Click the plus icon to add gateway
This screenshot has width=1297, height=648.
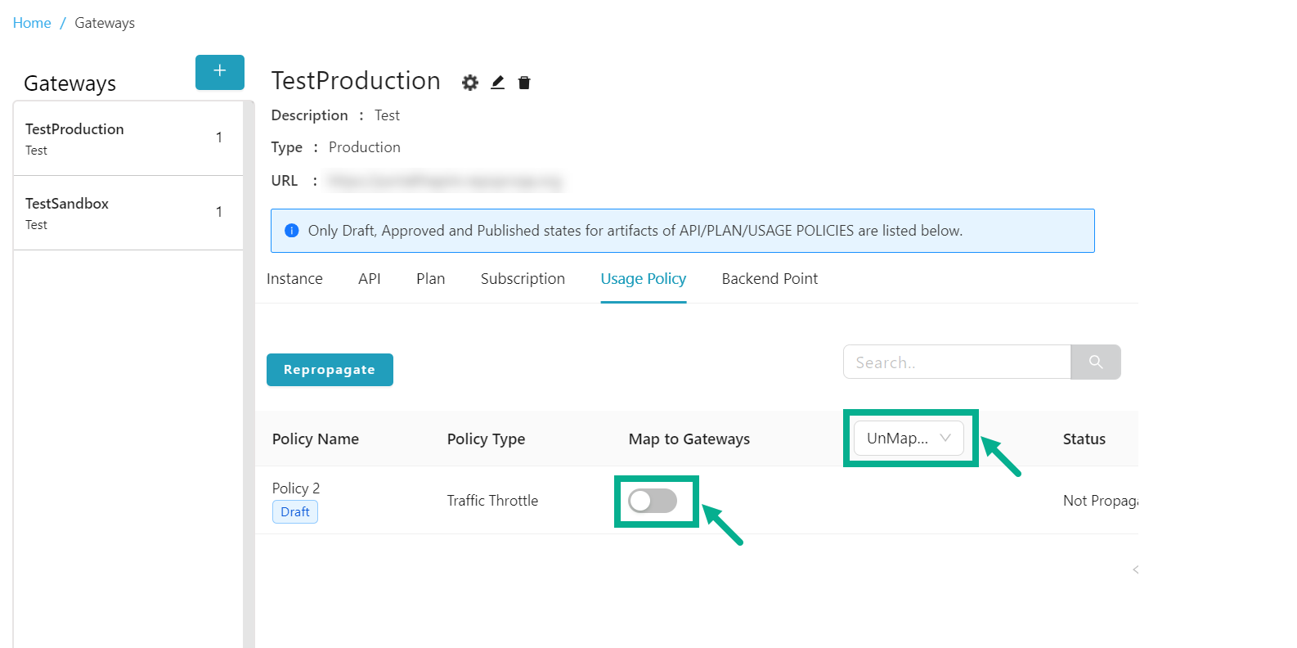click(219, 72)
